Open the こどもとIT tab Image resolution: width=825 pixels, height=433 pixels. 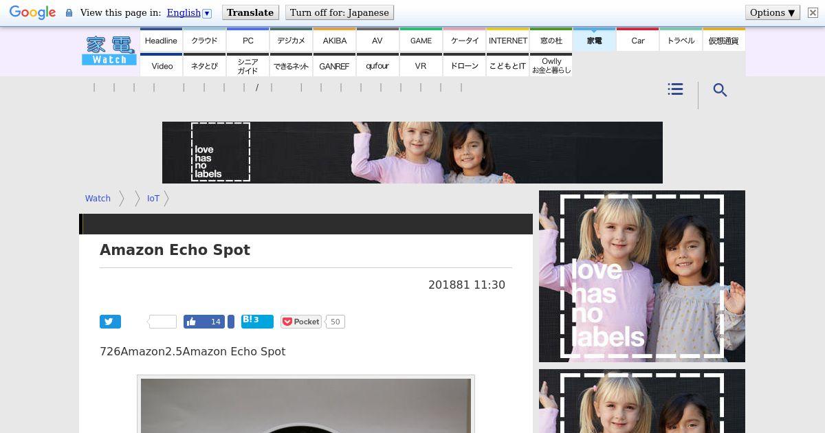pyautogui.click(x=507, y=65)
